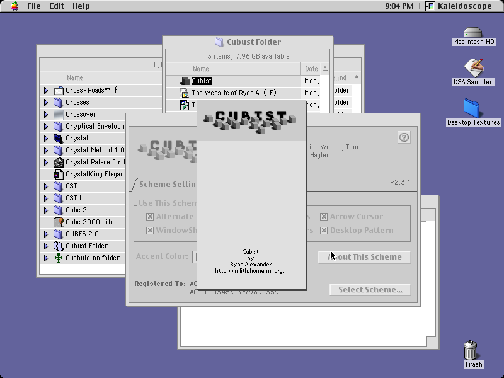Expand the Crystal item
504x378 pixels.
[x=46, y=138]
